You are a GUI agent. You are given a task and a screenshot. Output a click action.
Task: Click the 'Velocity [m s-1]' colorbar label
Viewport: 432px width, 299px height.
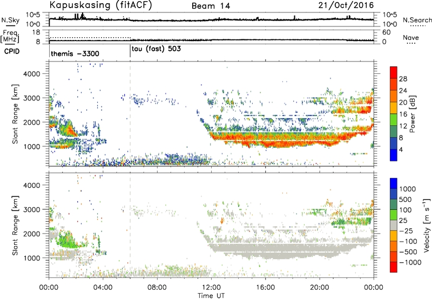(x=426, y=225)
